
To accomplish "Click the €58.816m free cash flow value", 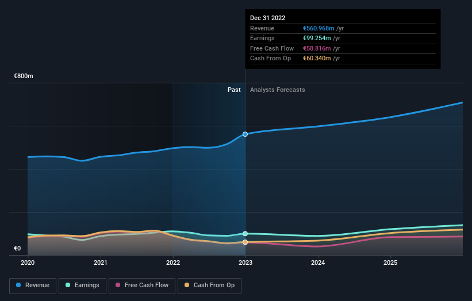I will 317,48.
